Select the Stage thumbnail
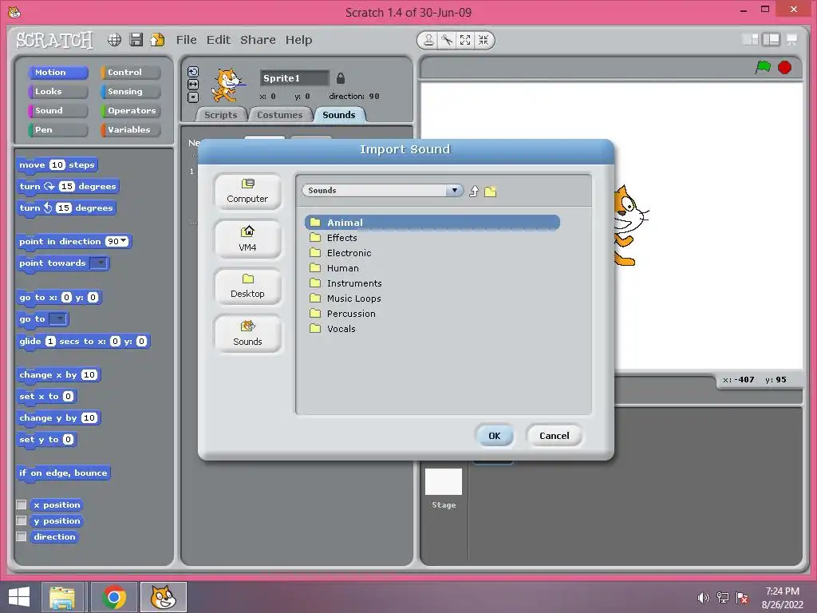817x613 pixels. tap(444, 481)
